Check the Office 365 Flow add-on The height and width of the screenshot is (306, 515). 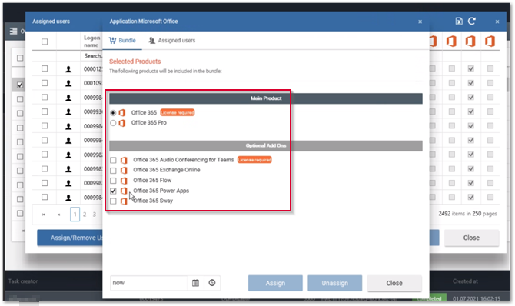[x=113, y=181]
